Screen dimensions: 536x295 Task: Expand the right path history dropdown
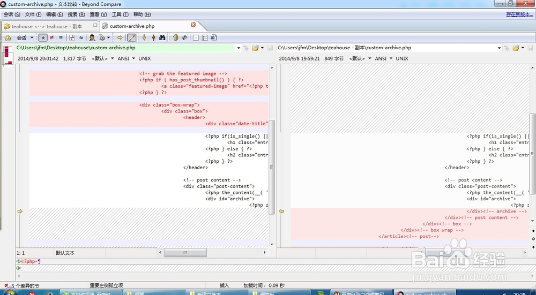tap(499, 48)
